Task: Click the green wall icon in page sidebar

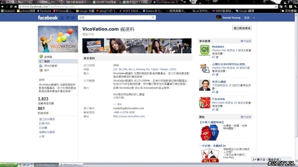Action: click(41, 57)
